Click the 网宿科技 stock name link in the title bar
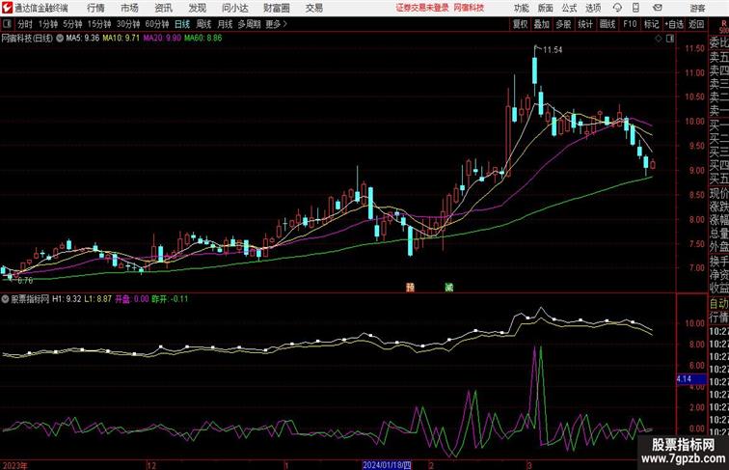The image size is (729, 470). tap(469, 8)
